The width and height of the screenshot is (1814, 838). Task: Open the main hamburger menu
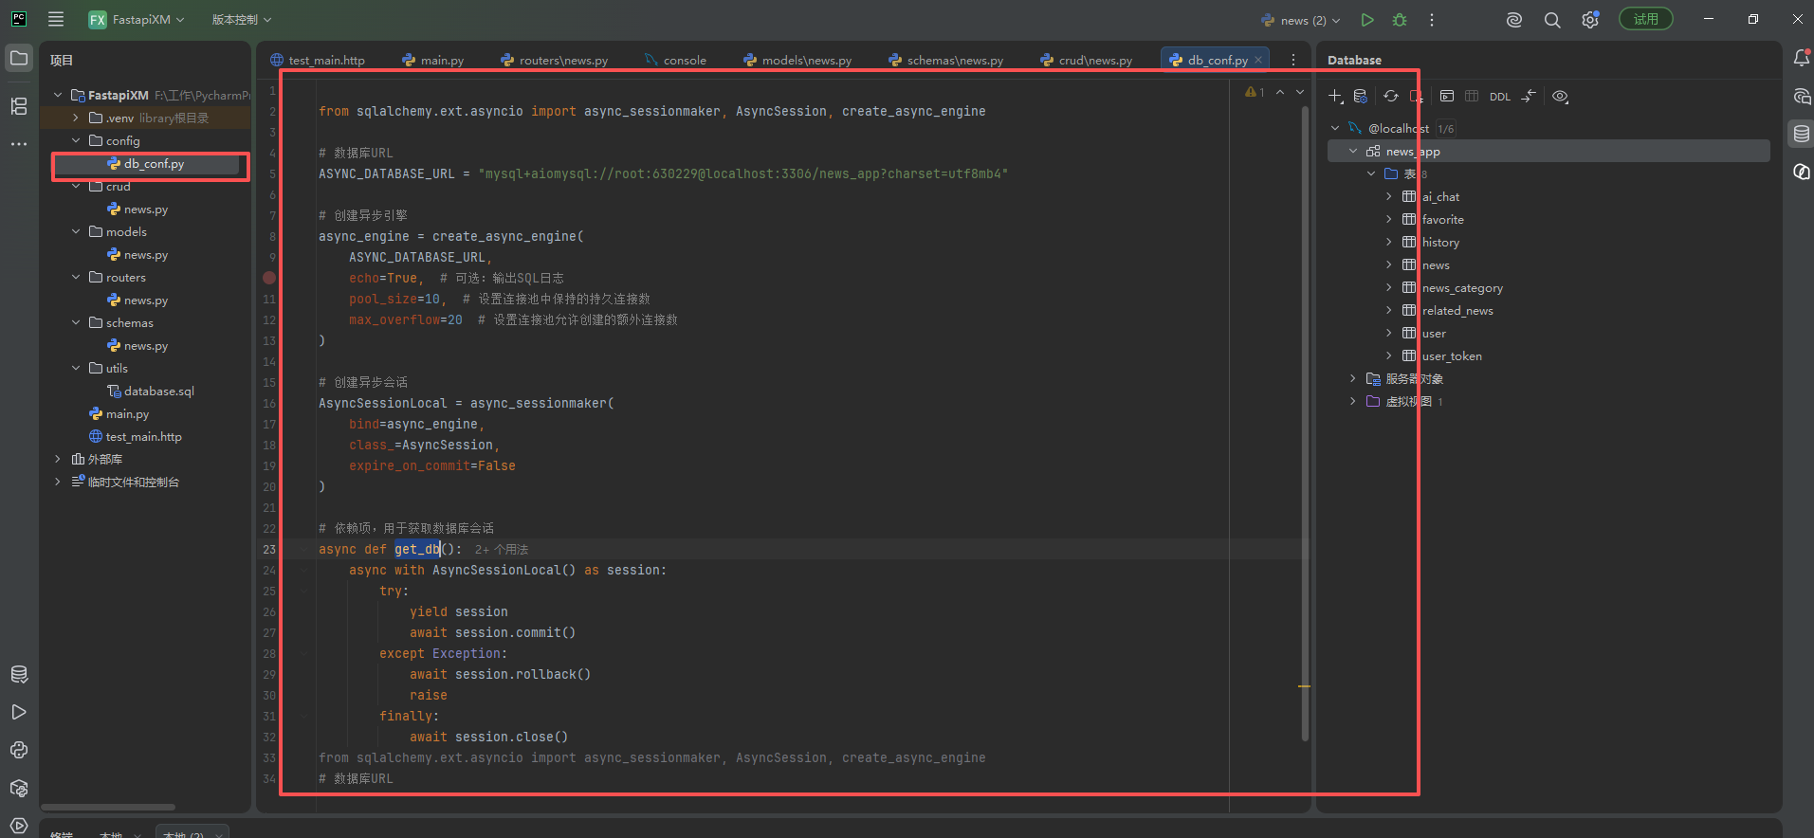pyautogui.click(x=56, y=19)
